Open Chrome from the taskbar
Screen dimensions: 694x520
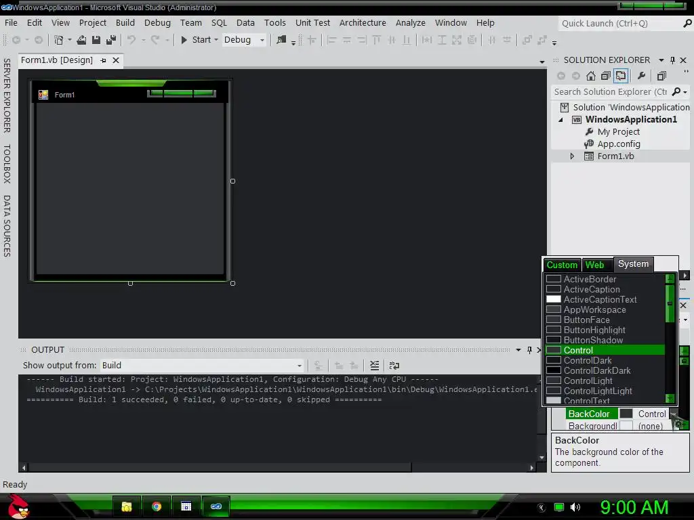157,506
